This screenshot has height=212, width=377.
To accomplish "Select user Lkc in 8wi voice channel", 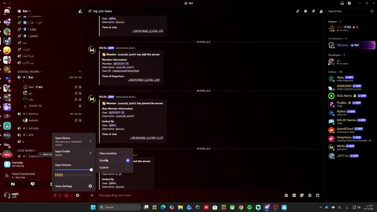I will (52, 100).
